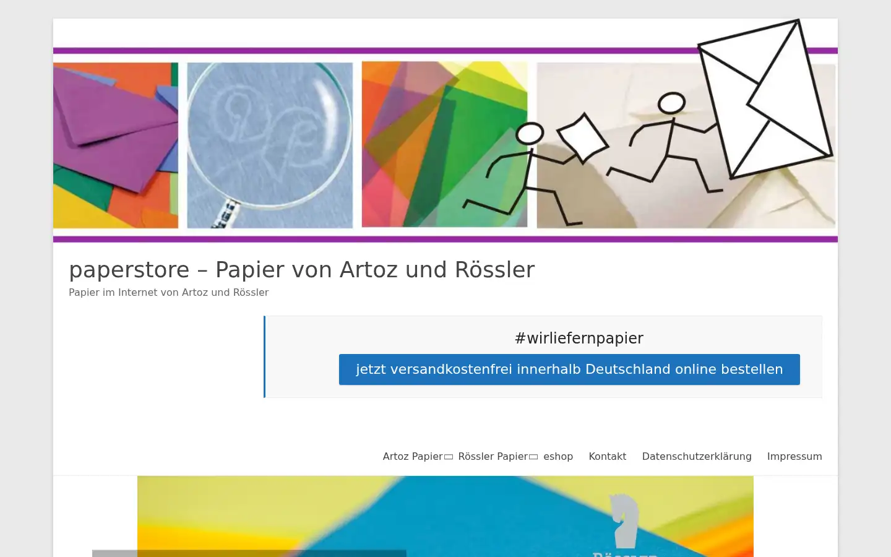Open the paperstore site title link
Screen dimensions: 891x557
301,270
